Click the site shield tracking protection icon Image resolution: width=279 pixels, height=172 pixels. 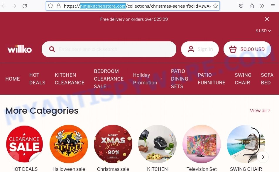tap(50, 6)
